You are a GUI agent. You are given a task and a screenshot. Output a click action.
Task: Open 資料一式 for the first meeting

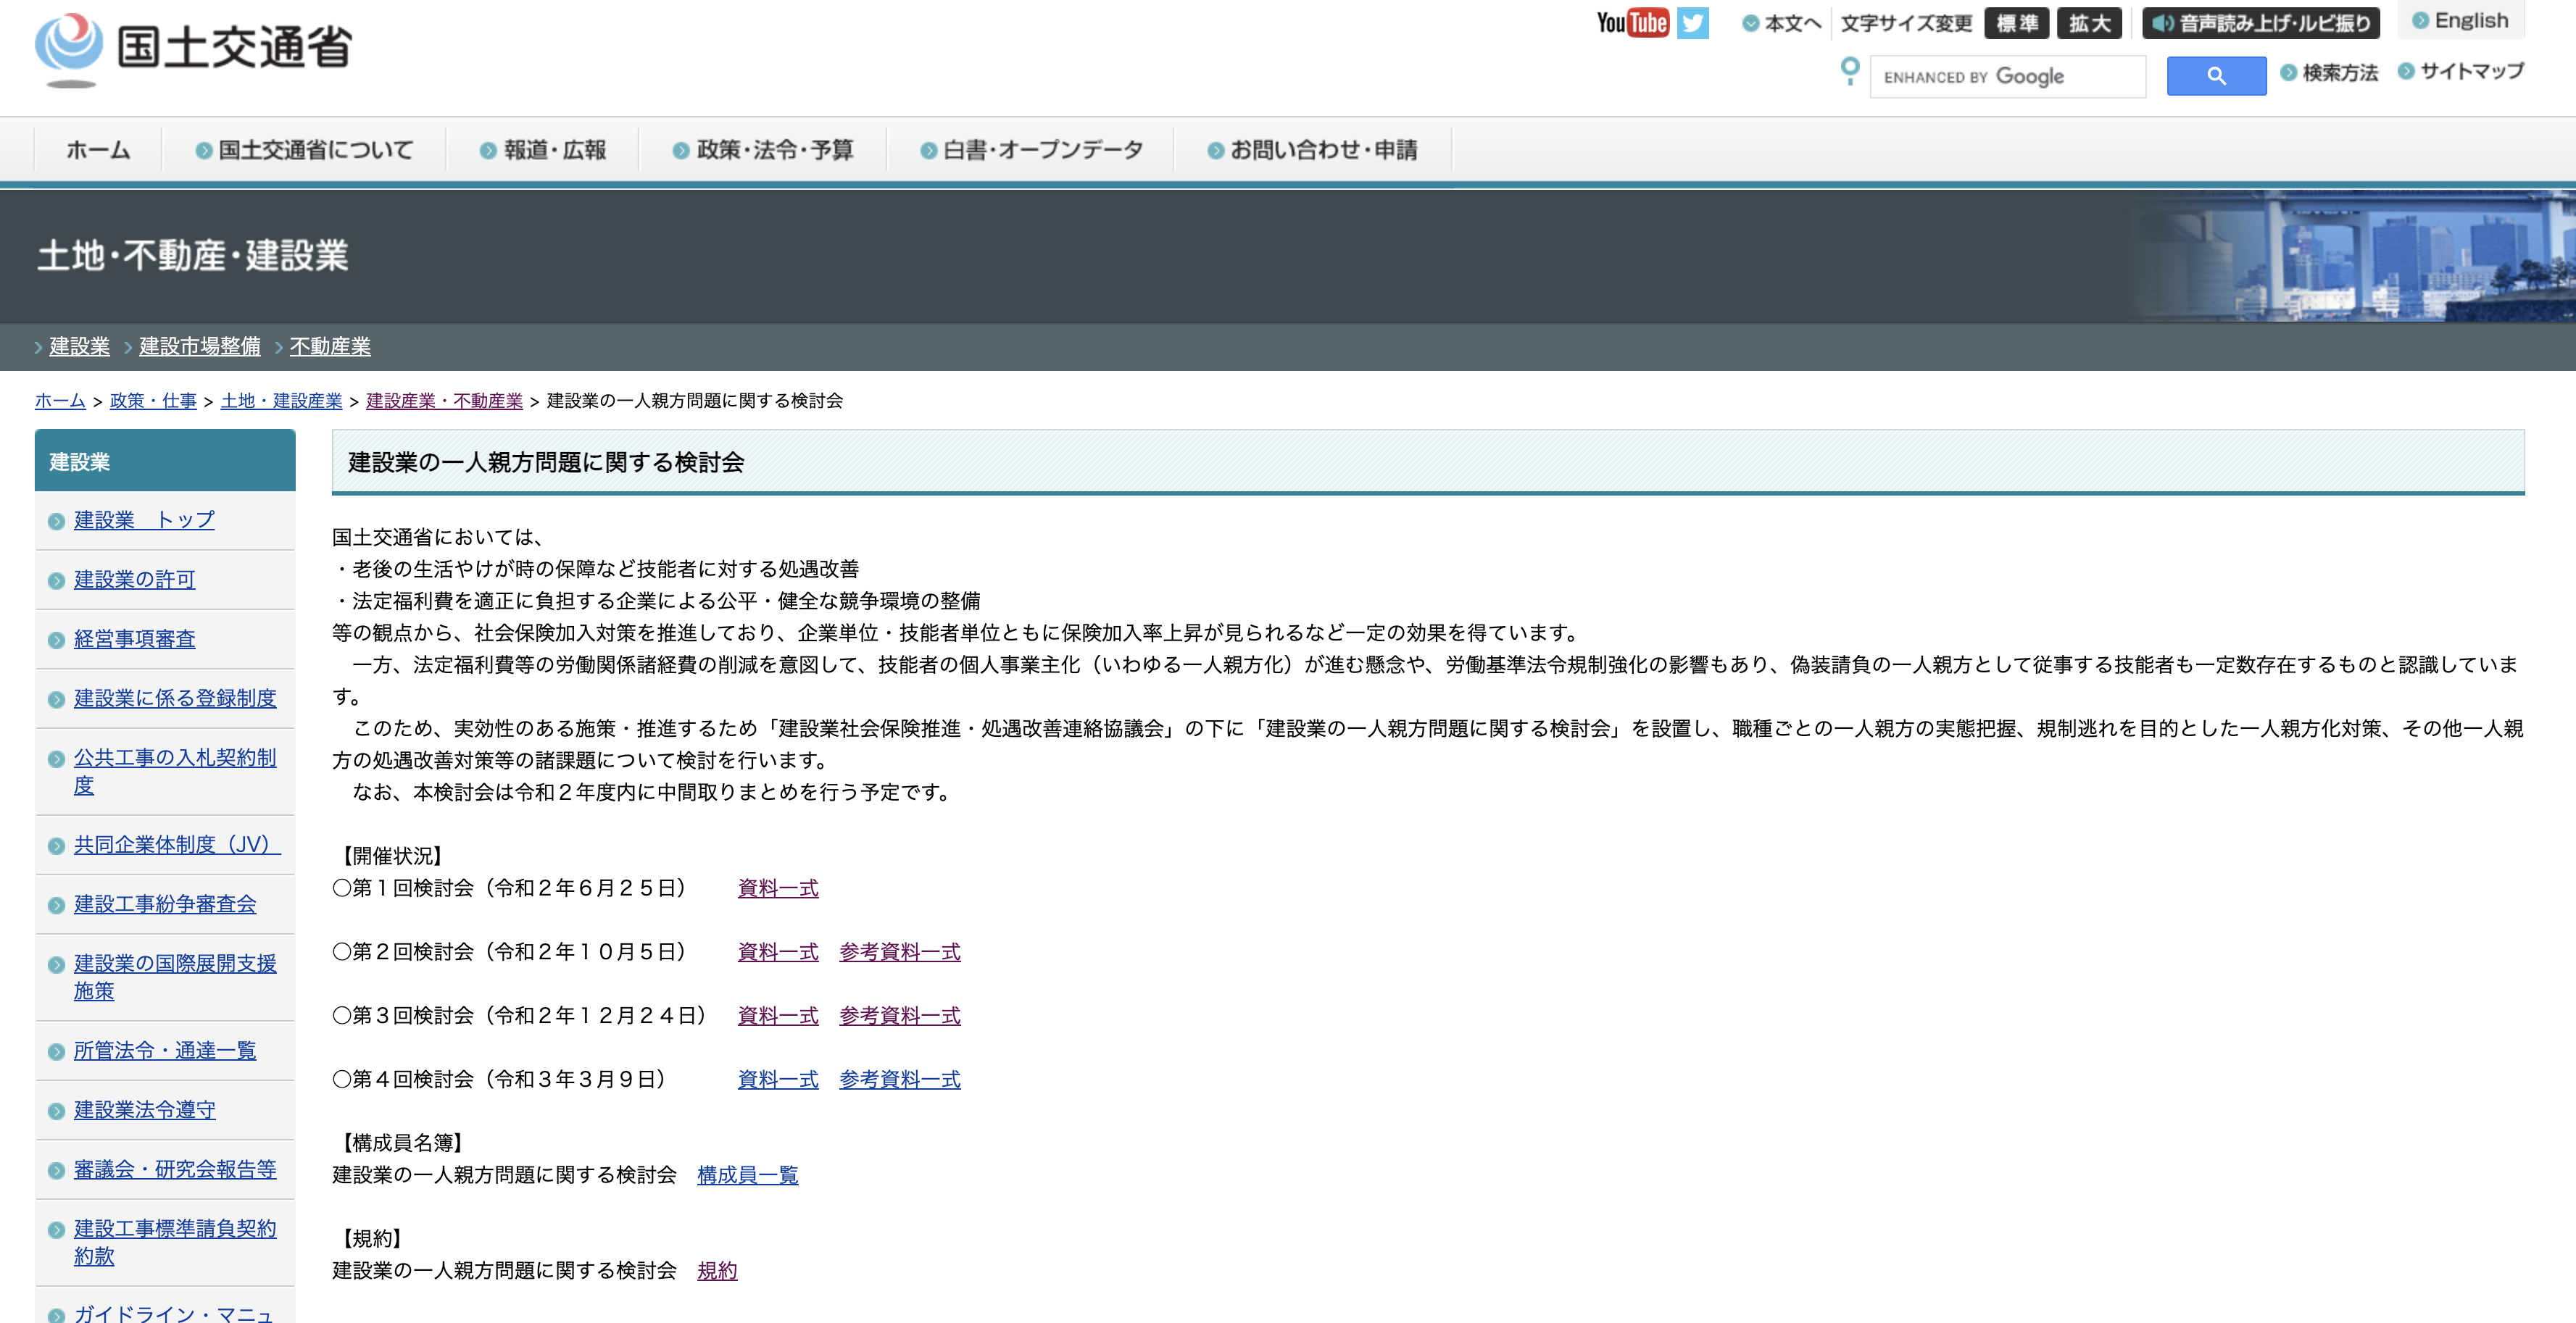coord(777,888)
